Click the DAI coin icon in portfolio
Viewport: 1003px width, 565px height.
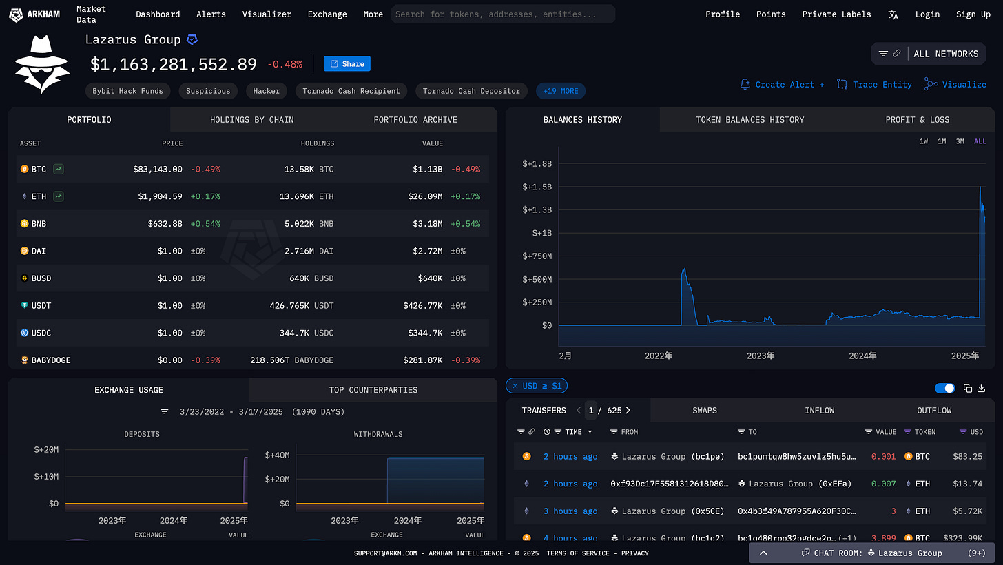pos(25,251)
